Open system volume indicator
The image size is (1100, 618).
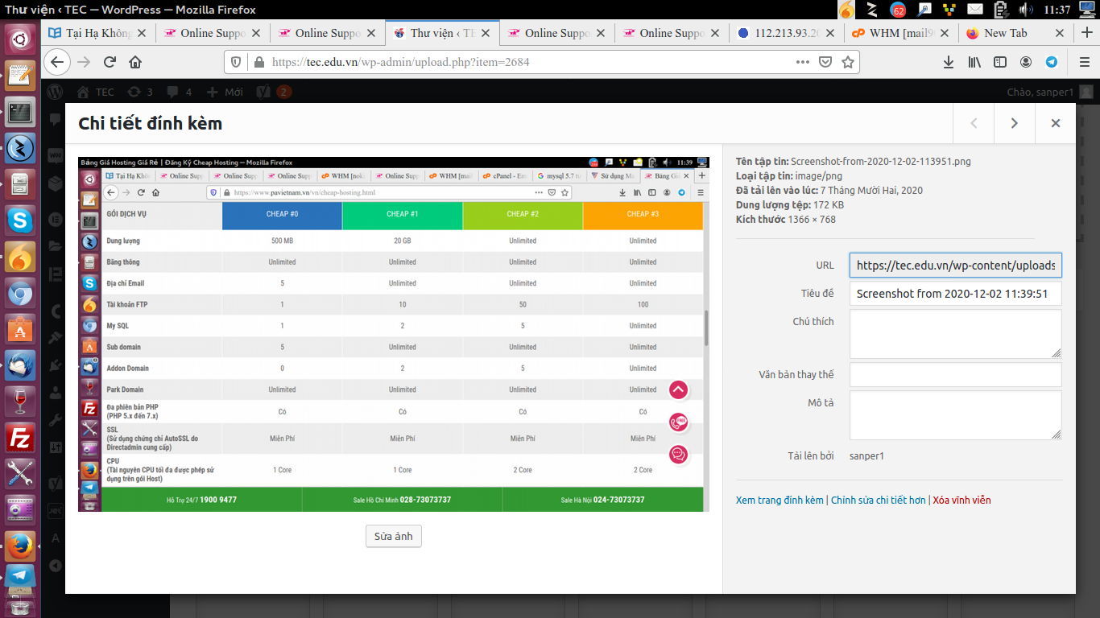tap(1025, 10)
